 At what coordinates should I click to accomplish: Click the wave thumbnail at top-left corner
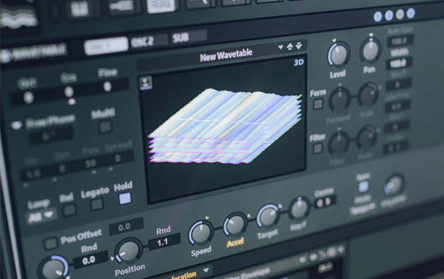(19, 17)
